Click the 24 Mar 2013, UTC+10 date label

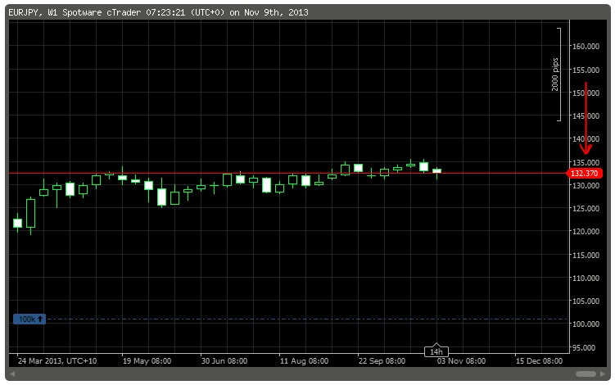pyautogui.click(x=57, y=361)
